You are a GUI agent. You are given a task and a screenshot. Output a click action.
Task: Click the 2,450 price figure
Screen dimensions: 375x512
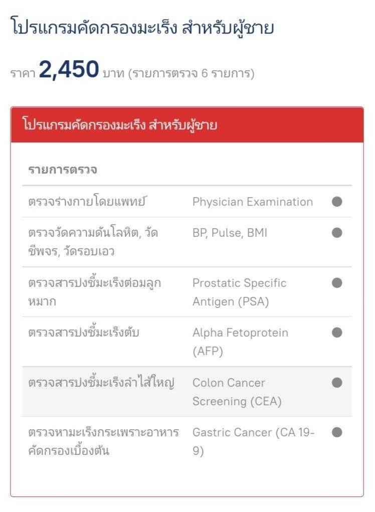[69, 69]
